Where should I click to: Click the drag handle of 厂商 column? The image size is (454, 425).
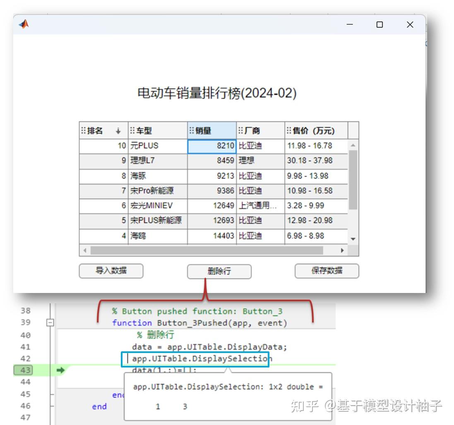click(240, 131)
